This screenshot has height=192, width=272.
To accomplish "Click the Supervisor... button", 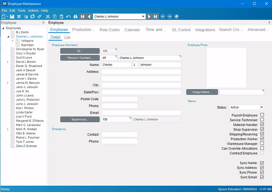I will click(80, 119).
